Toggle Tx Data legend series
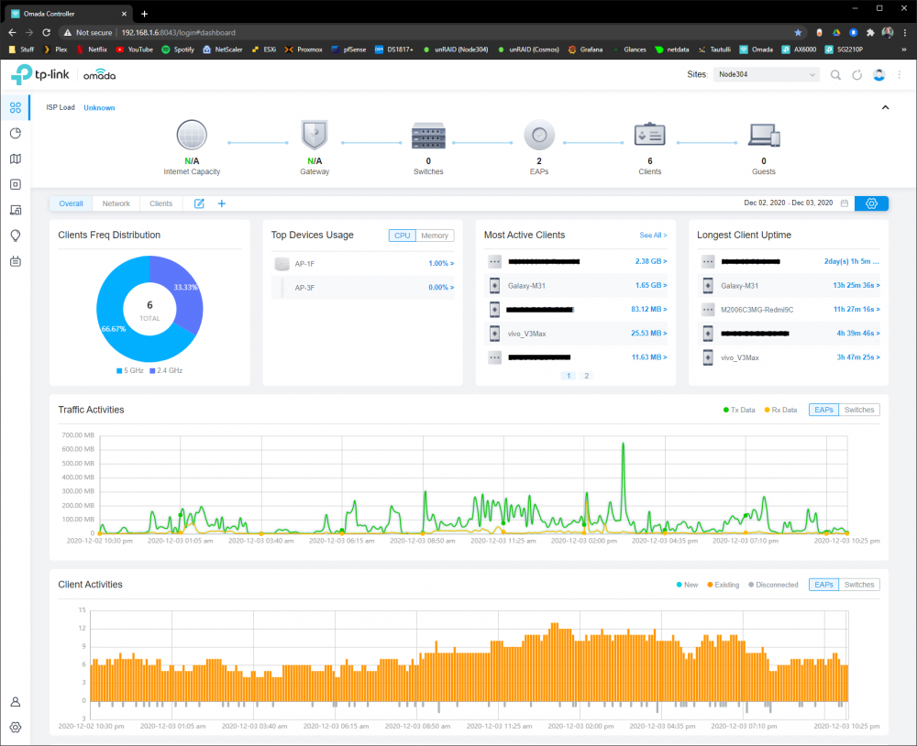This screenshot has height=746, width=917. (739, 410)
